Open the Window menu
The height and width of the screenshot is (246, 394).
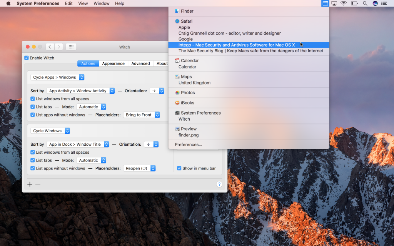pyautogui.click(x=102, y=3)
